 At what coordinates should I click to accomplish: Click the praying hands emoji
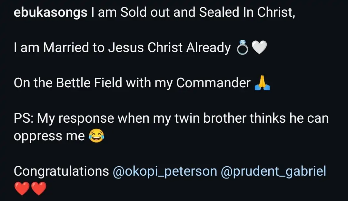pos(262,83)
